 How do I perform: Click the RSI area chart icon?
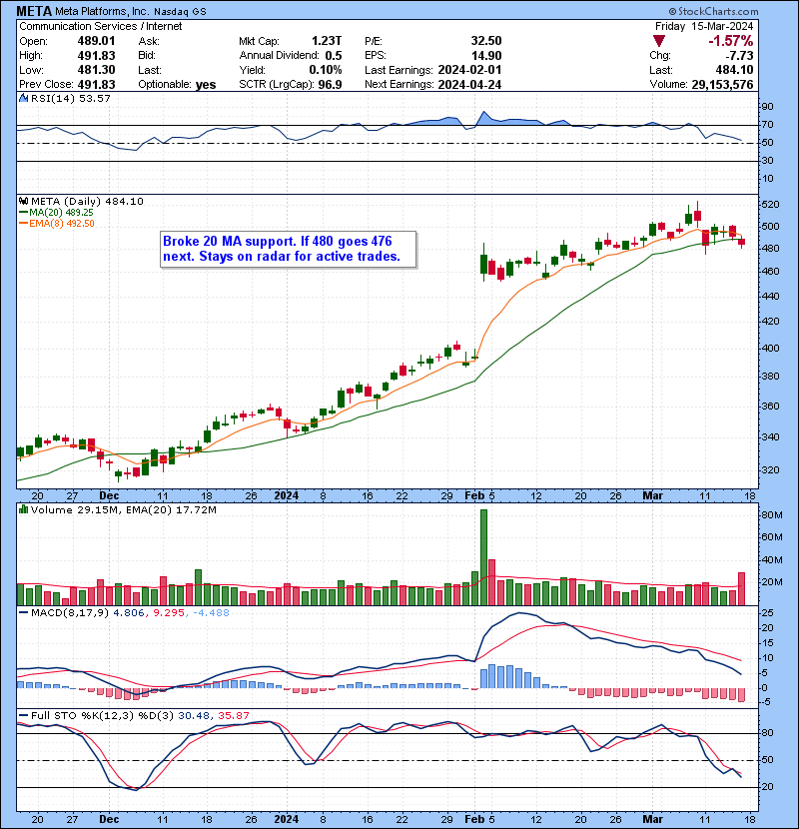[24, 98]
